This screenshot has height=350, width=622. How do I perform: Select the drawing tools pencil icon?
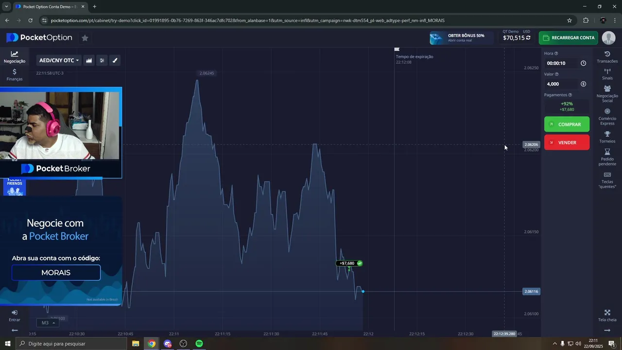(115, 60)
